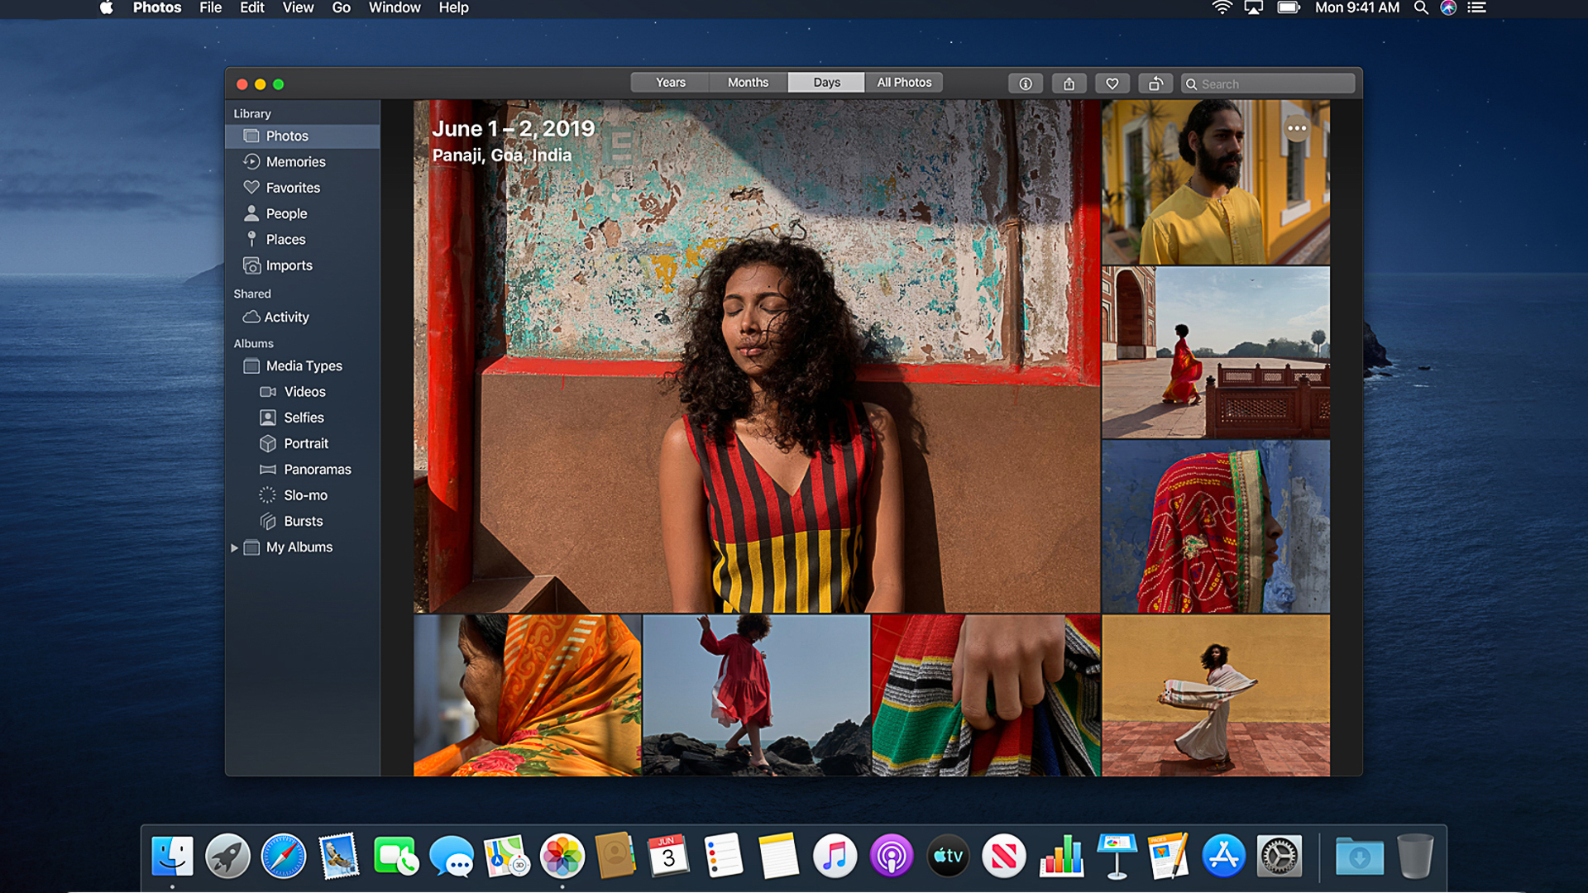Open the Photos application menu

(x=157, y=7)
